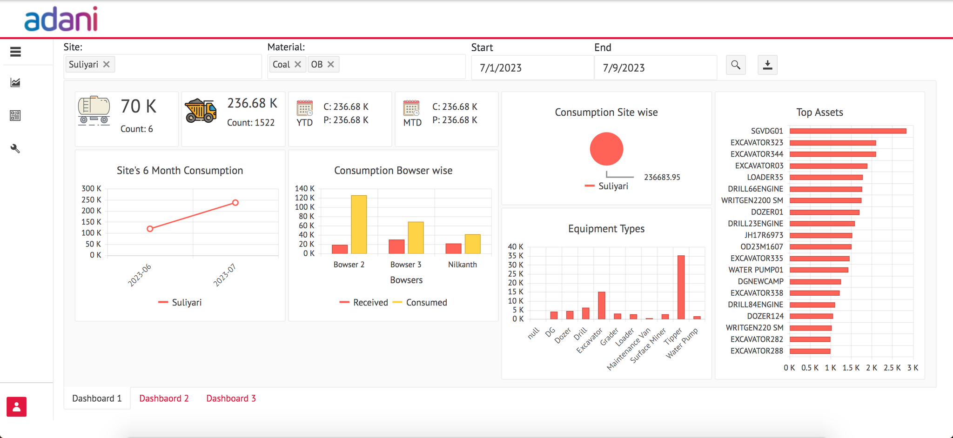Remove the Suliyari site tag
The height and width of the screenshot is (438, 953).
(x=107, y=64)
